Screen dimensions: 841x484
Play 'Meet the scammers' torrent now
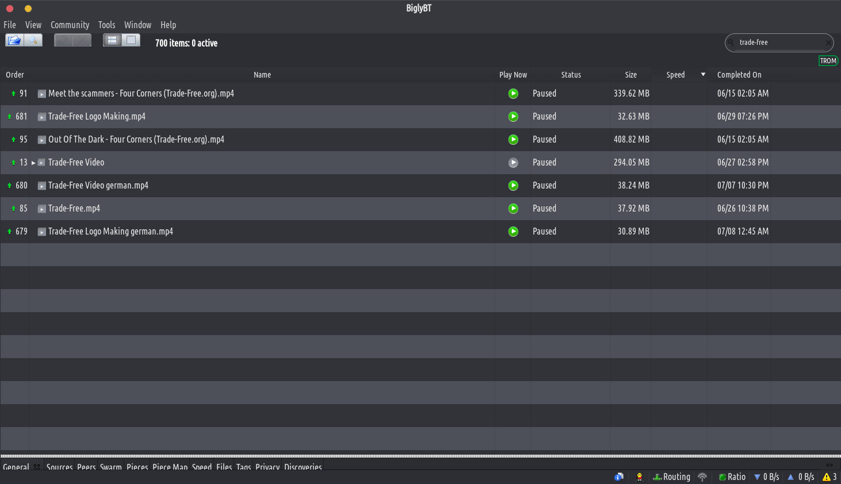(x=513, y=94)
